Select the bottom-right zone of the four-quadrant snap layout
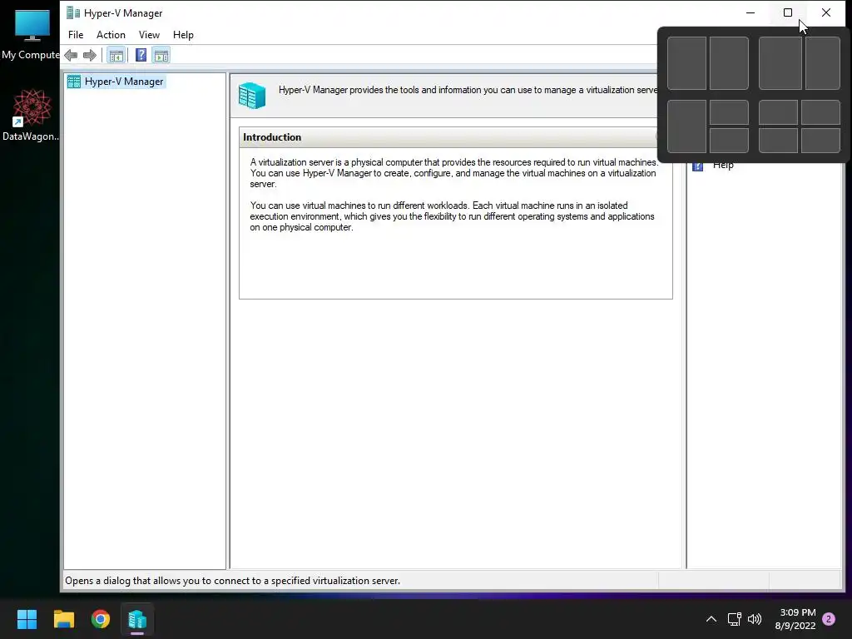852x639 pixels. (820, 140)
